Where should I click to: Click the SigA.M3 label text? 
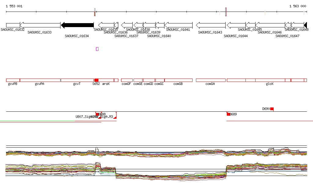(x=107, y=117)
